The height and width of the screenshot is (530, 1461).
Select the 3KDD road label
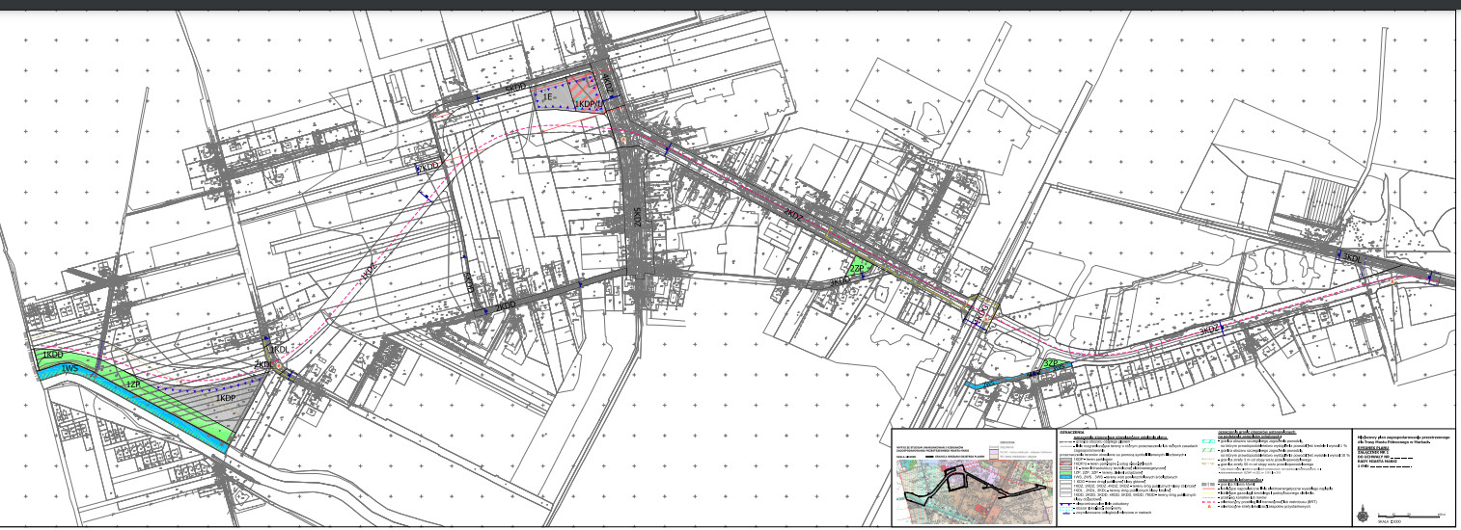841,281
